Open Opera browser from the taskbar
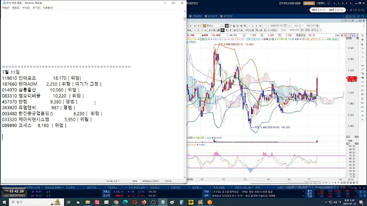This screenshot has height=206, width=367. [135, 202]
